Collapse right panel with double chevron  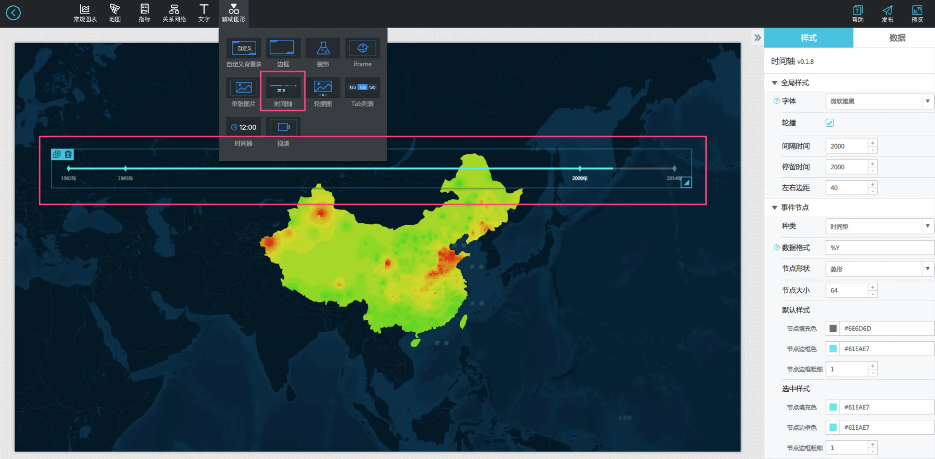coord(758,38)
